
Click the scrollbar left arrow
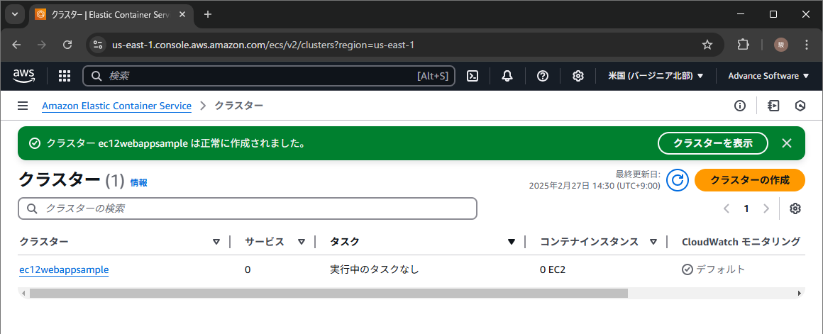tap(23, 293)
